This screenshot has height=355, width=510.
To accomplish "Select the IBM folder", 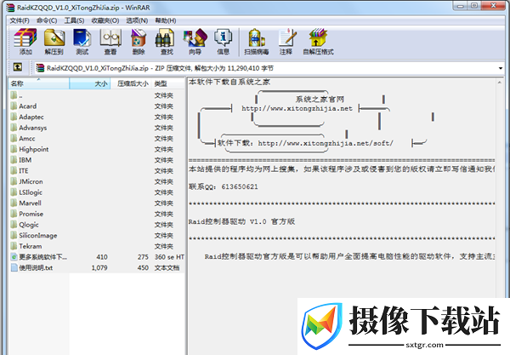I will (x=97, y=160).
